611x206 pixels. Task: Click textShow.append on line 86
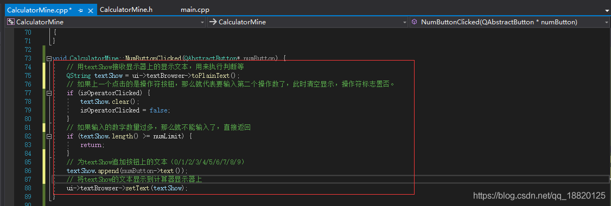click(92, 171)
